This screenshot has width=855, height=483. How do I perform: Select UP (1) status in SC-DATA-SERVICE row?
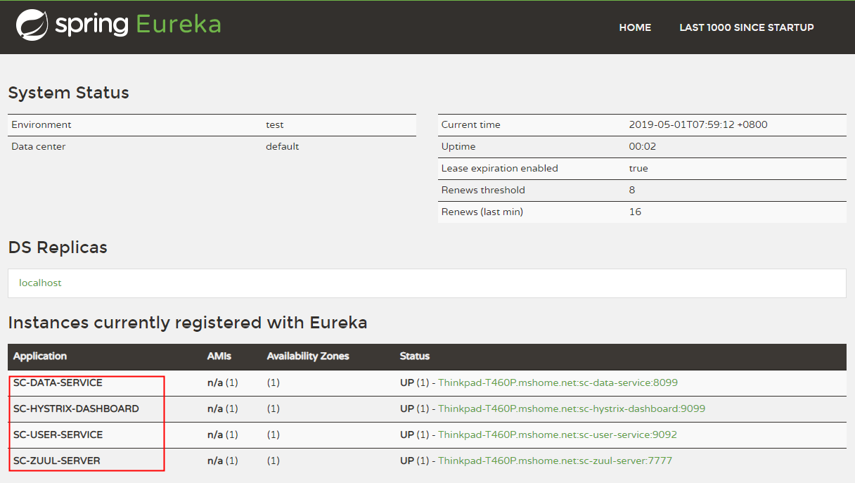pyautogui.click(x=414, y=383)
